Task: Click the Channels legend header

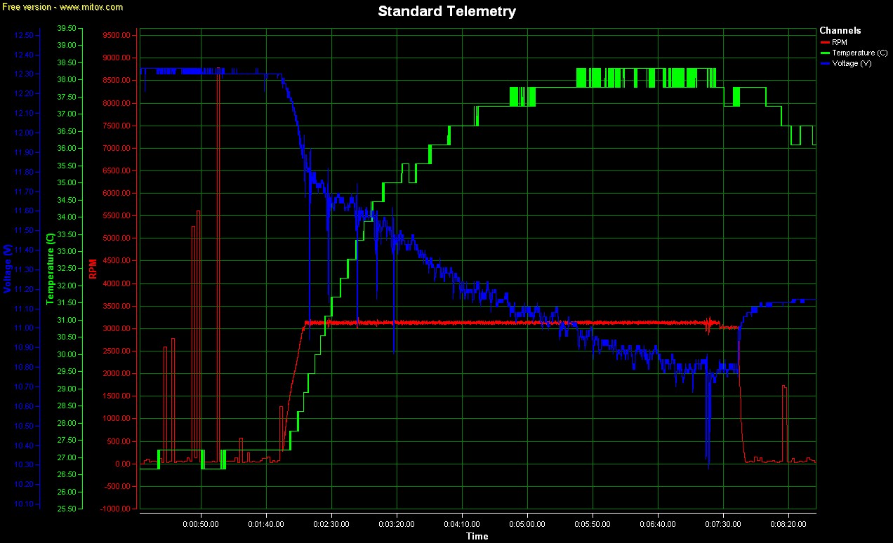Action: [840, 31]
